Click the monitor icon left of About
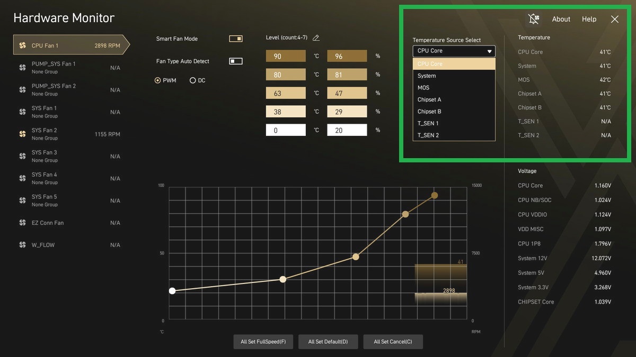The height and width of the screenshot is (357, 636). pos(534,19)
